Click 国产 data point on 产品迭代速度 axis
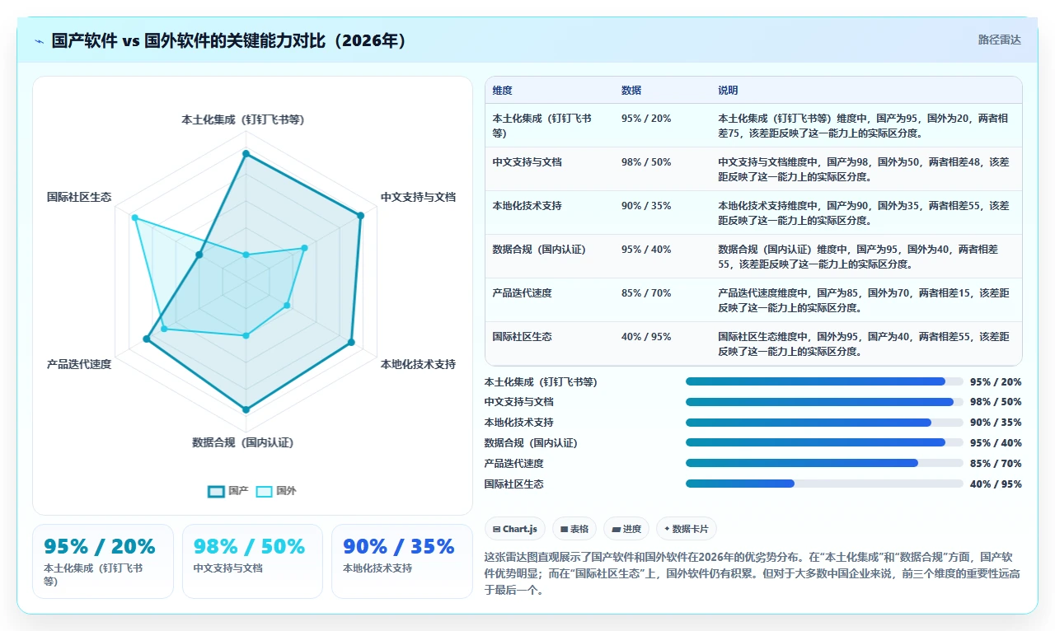The width and height of the screenshot is (1055, 631). 147,339
